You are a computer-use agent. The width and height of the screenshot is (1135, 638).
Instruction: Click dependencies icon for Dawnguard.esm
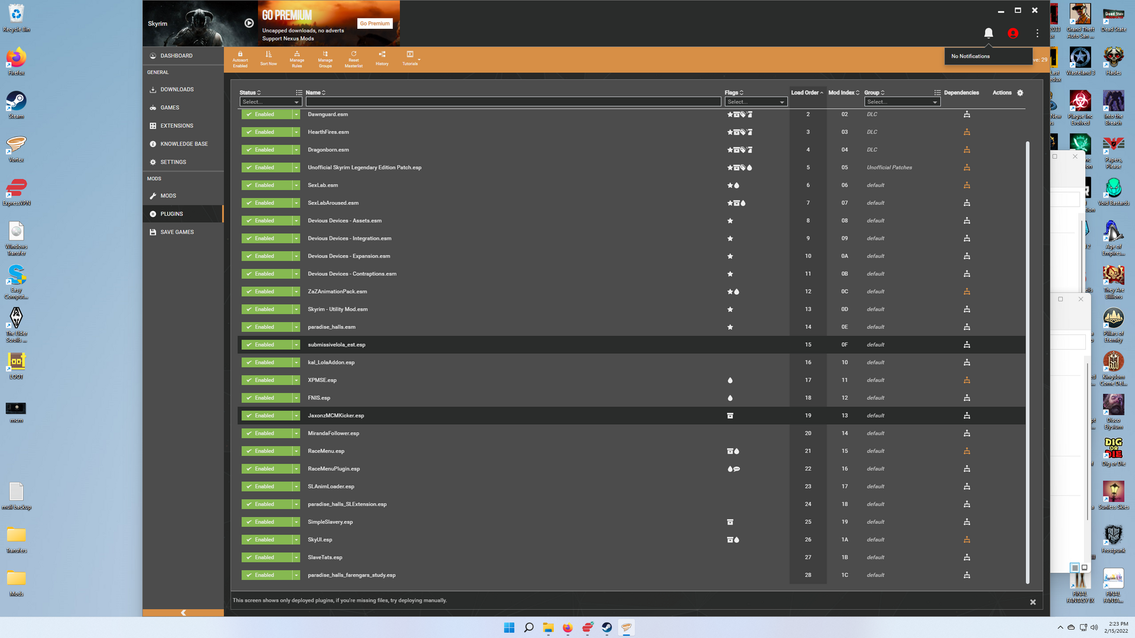(x=967, y=114)
